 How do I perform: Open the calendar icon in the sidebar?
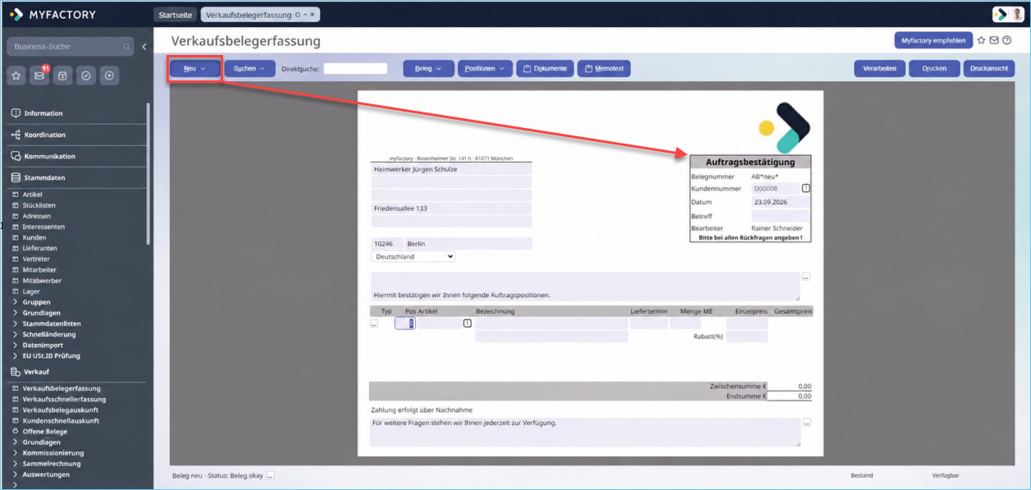(x=62, y=76)
